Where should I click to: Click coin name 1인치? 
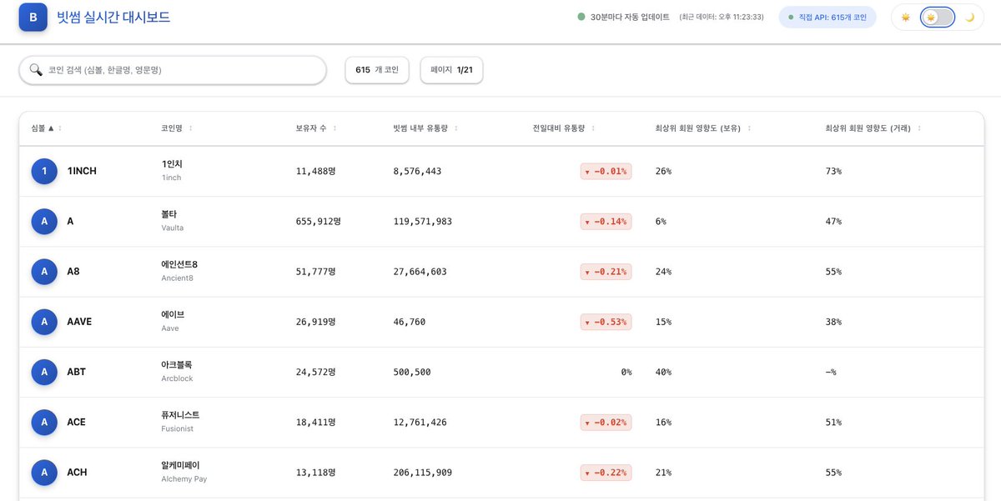173,164
